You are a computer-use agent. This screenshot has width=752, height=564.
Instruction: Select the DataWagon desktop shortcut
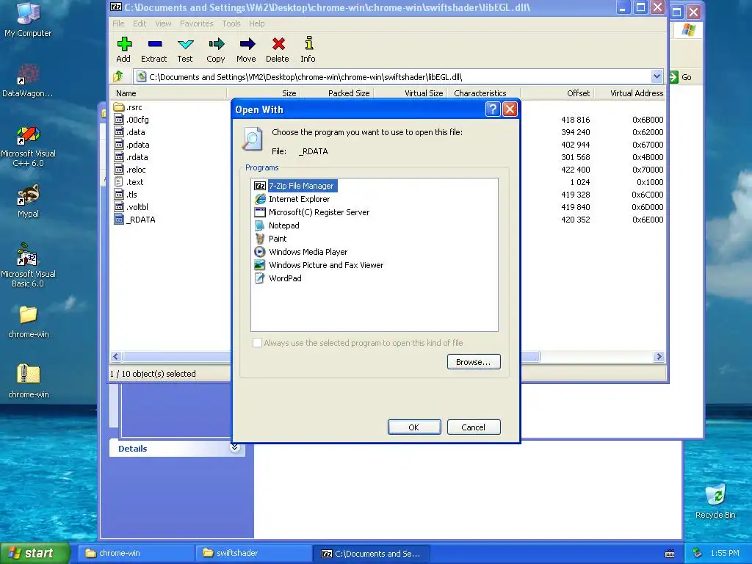click(x=28, y=81)
